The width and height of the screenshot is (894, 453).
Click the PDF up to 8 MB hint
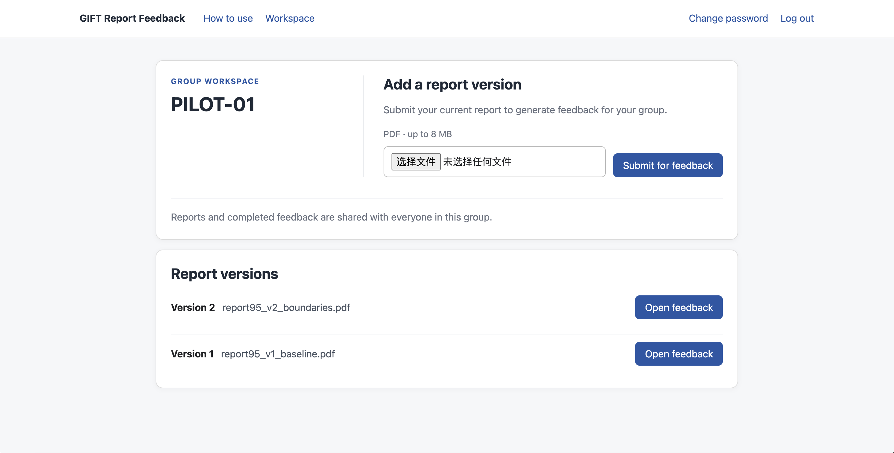tap(418, 134)
